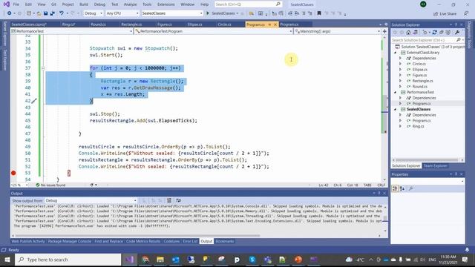
Task: Click the user account avatar in title bar
Action: tap(423, 4)
